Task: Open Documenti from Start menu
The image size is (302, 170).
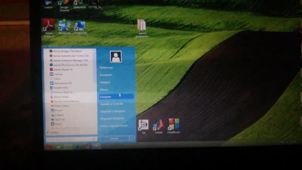Action: (x=106, y=75)
